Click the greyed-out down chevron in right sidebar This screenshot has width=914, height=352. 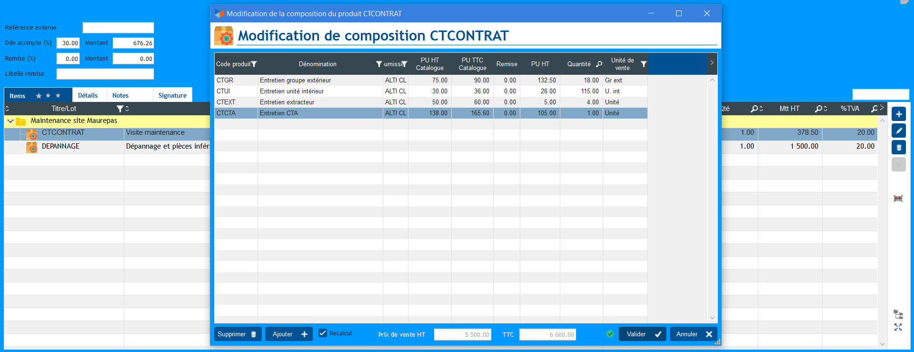[898, 164]
